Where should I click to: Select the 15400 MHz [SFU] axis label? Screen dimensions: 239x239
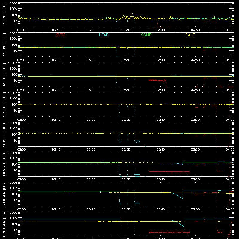[4, 224]
